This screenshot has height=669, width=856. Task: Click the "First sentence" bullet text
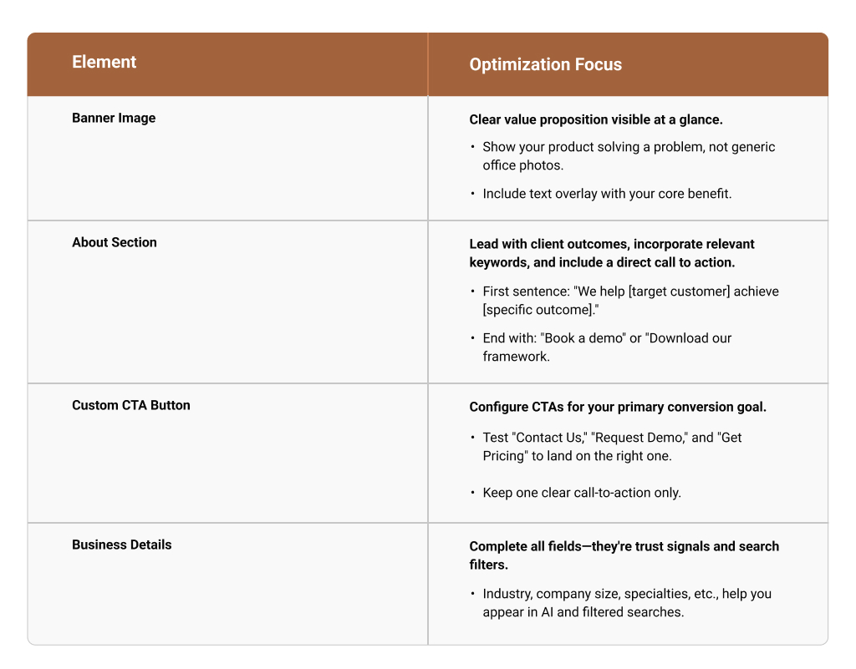(x=630, y=301)
